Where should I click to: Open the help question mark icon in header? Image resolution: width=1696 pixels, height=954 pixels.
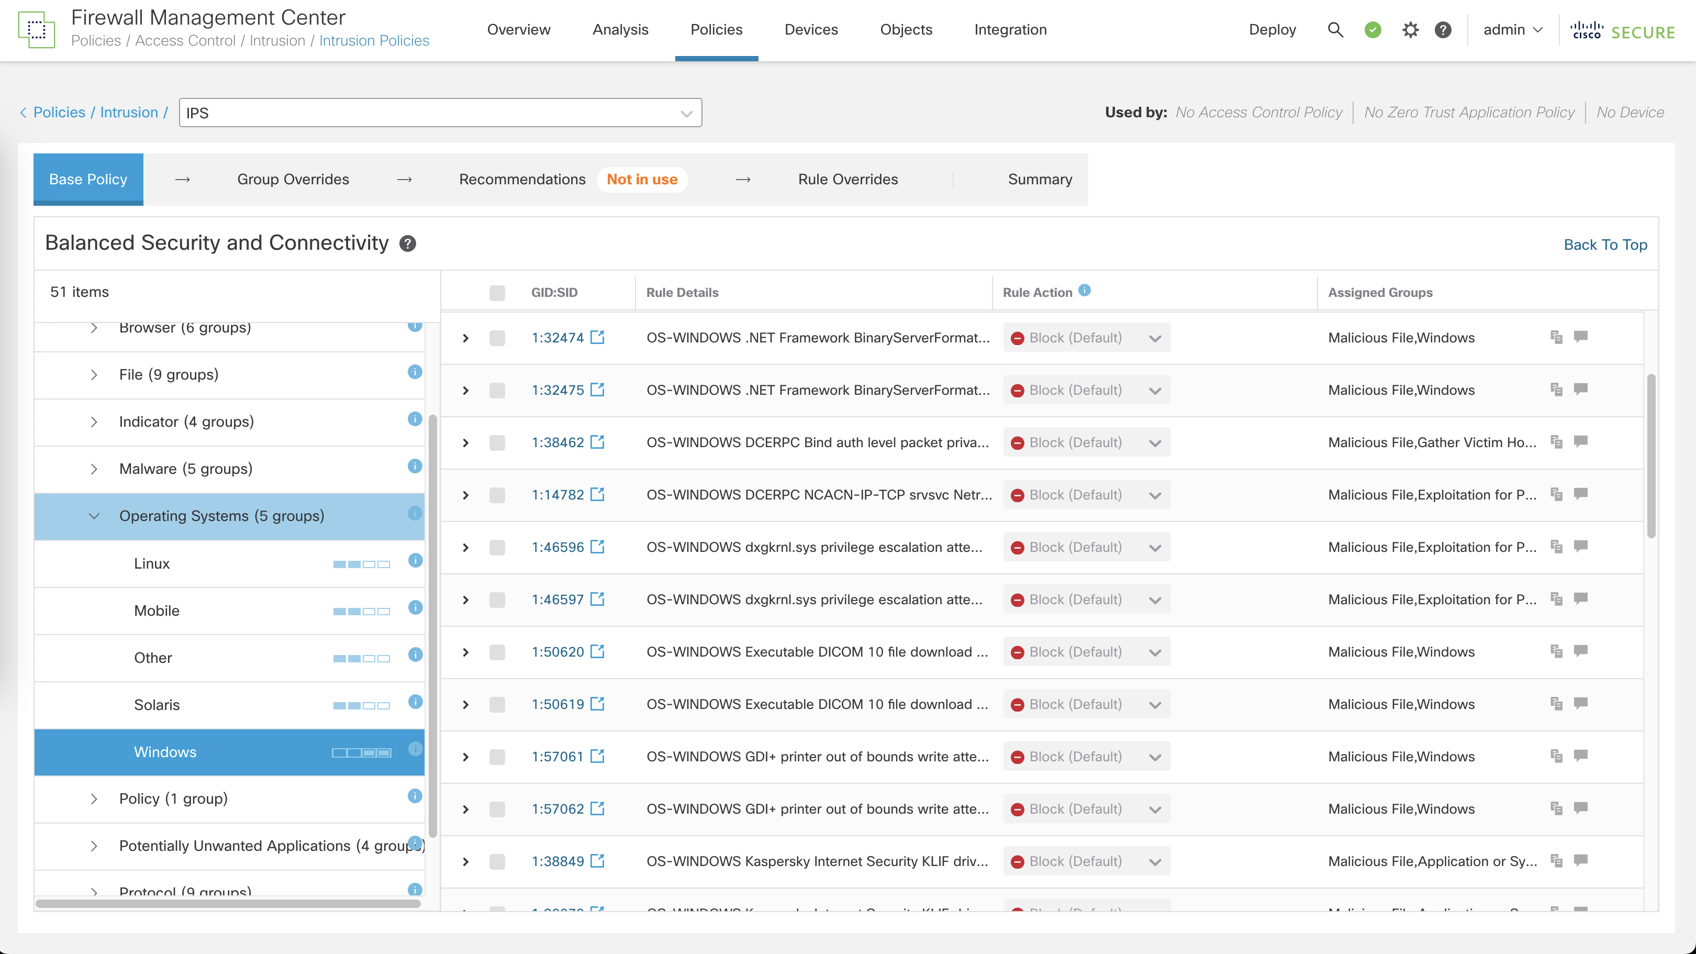[1443, 30]
